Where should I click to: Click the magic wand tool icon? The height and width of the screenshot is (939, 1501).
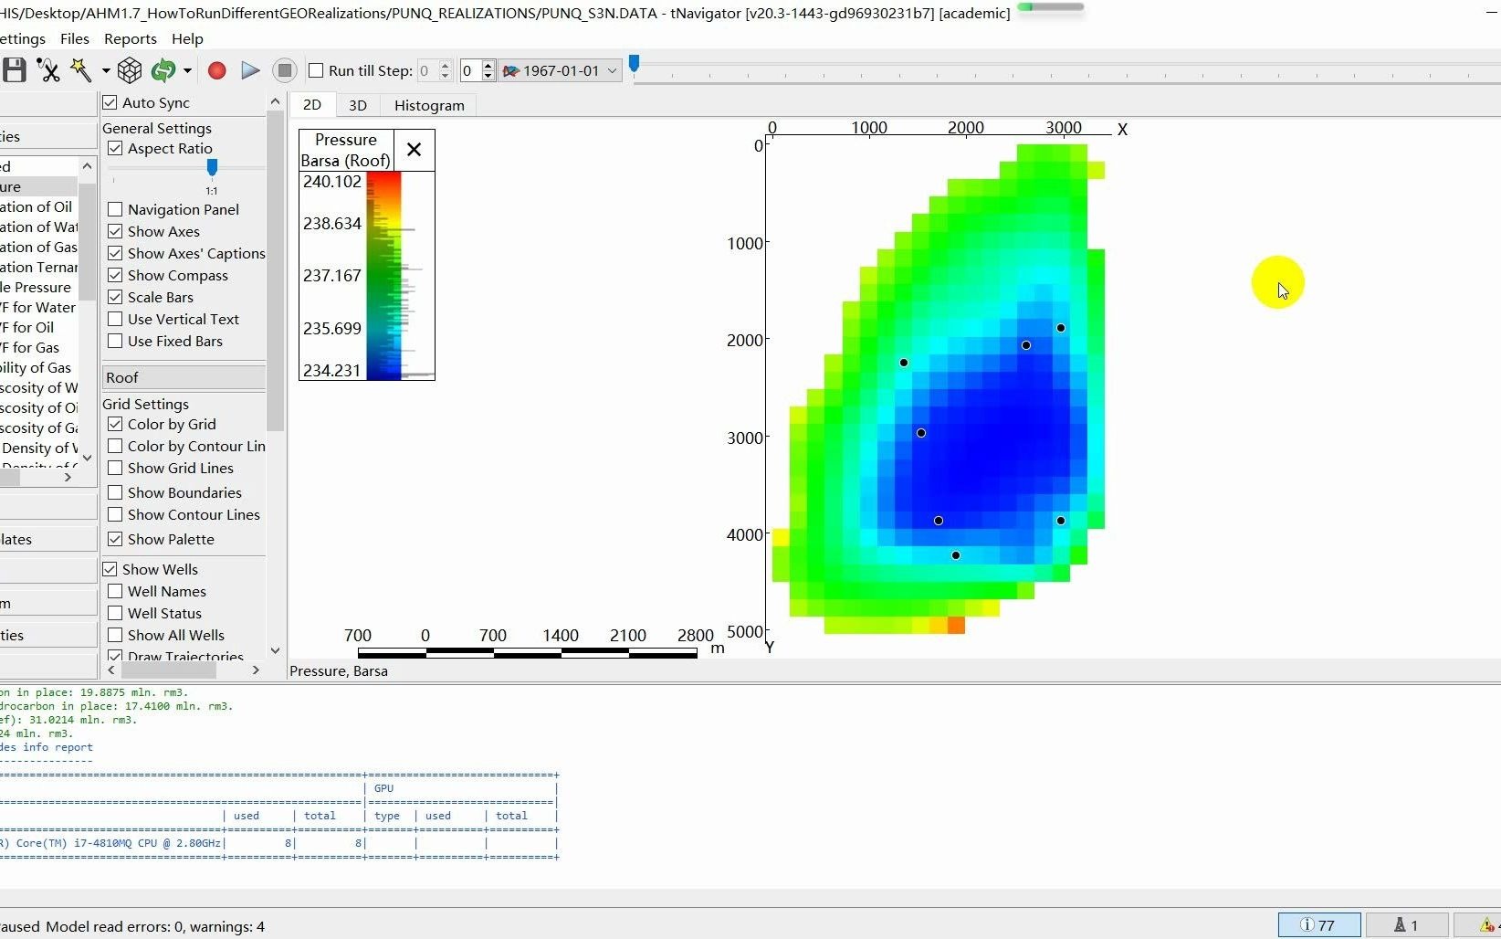(80, 70)
